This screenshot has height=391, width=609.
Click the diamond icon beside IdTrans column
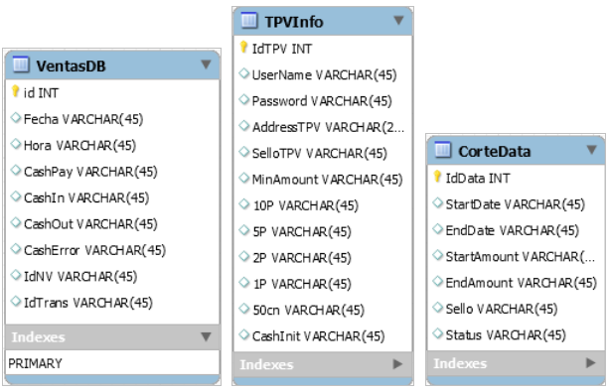[x=16, y=301]
